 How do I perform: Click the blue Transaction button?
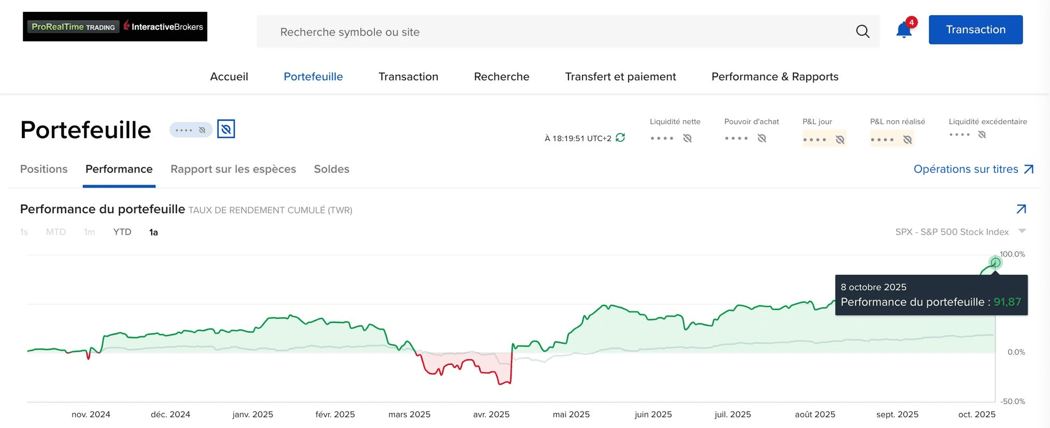coord(975,29)
